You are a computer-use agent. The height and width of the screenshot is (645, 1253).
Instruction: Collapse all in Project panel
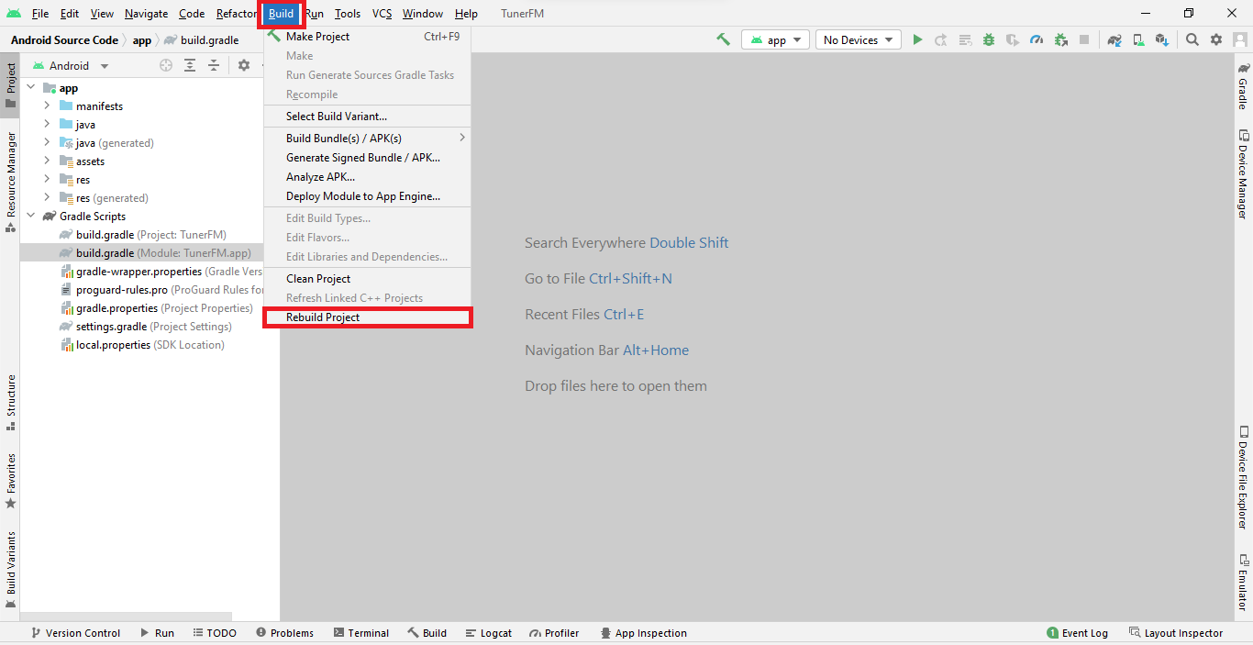coord(214,65)
